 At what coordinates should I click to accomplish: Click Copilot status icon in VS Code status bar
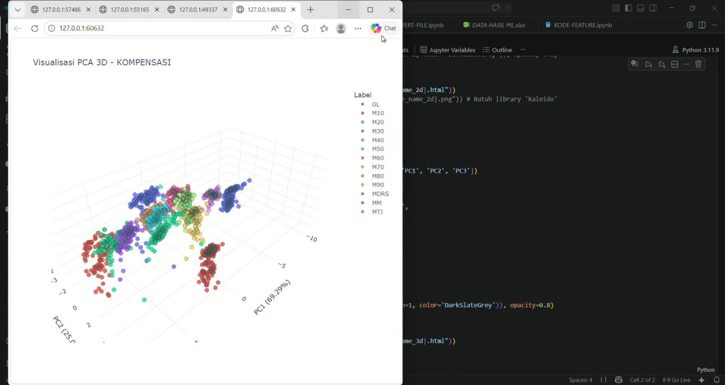pos(618,380)
